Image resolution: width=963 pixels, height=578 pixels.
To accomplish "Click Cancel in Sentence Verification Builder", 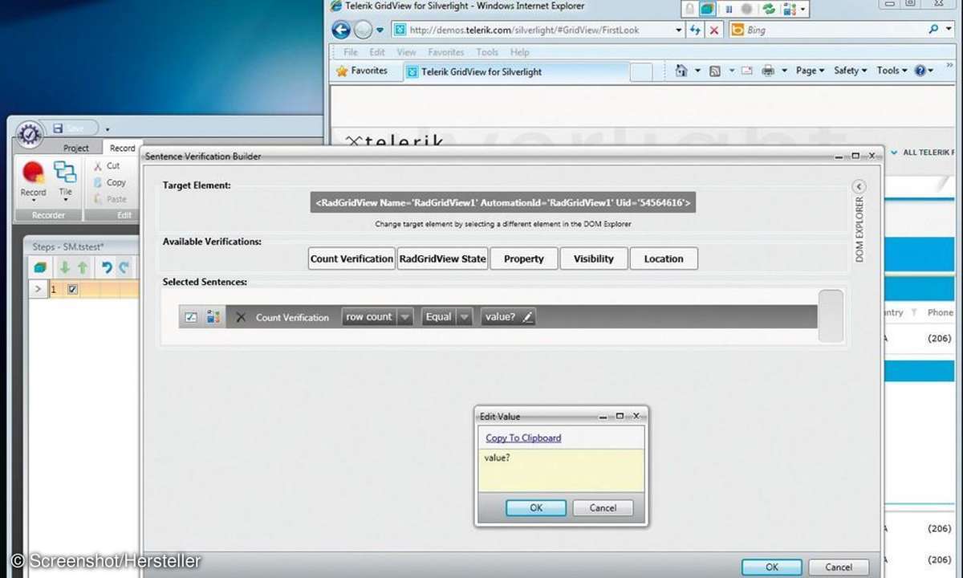I will pos(839,567).
